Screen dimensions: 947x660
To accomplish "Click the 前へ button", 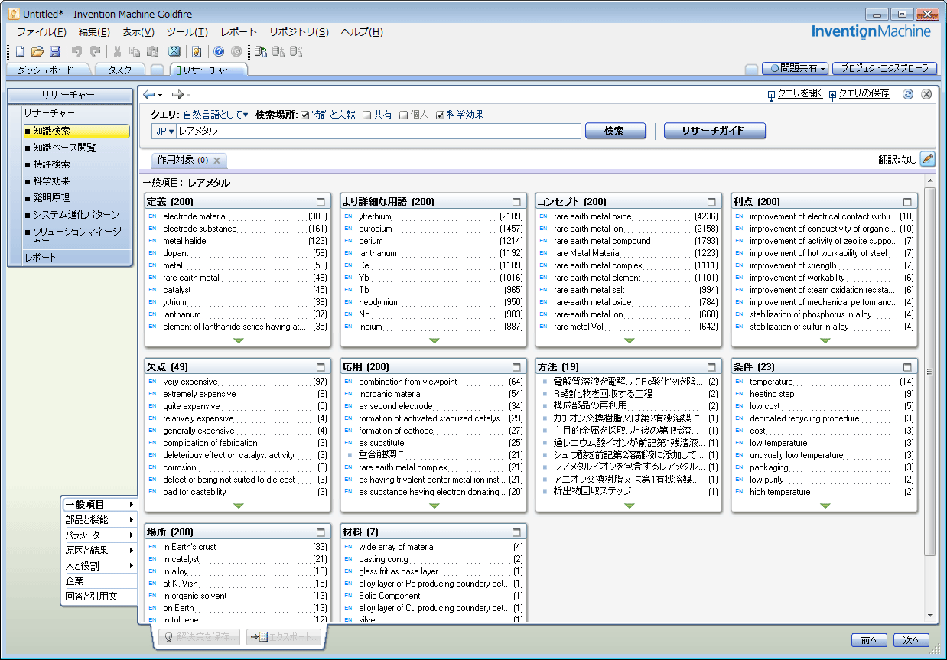I will pyautogui.click(x=869, y=640).
